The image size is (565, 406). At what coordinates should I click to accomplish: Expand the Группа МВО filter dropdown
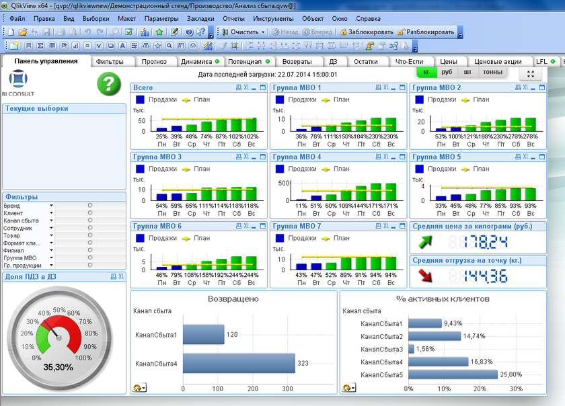click(52, 257)
